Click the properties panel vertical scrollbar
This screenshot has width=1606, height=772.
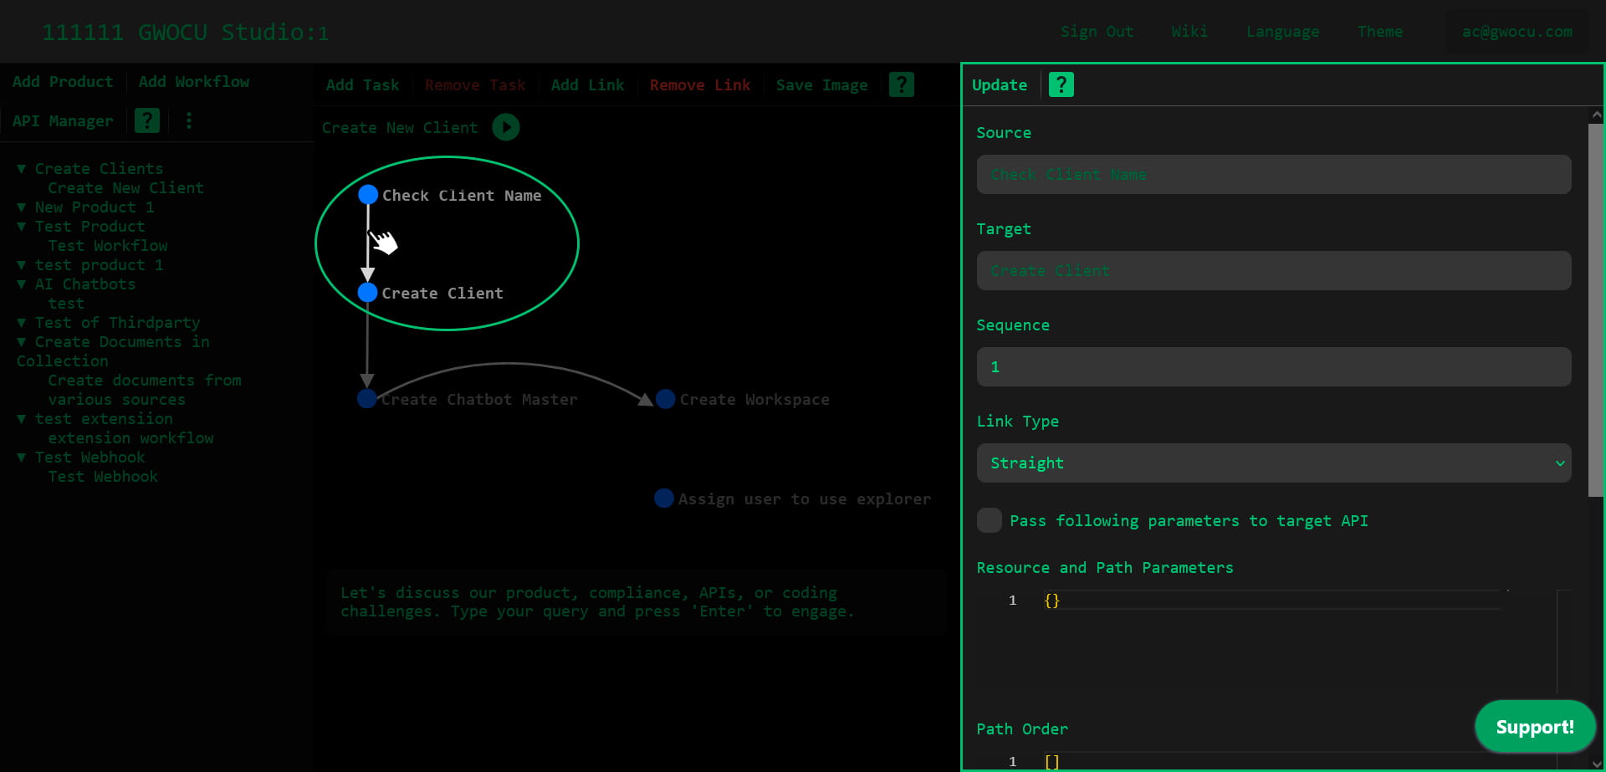(x=1595, y=309)
